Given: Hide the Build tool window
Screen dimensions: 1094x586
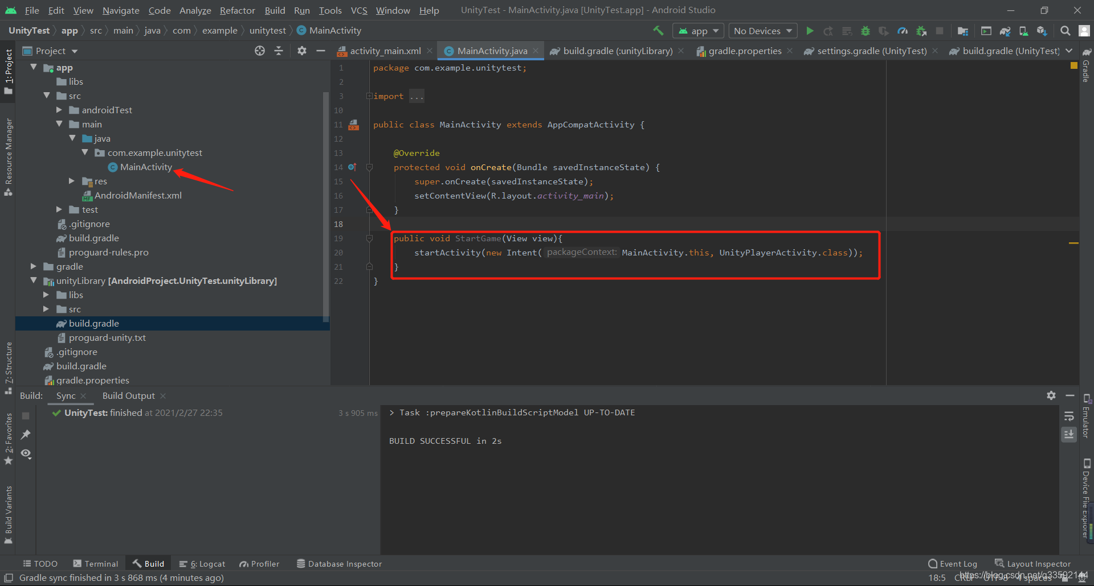Looking at the screenshot, I should (1070, 395).
